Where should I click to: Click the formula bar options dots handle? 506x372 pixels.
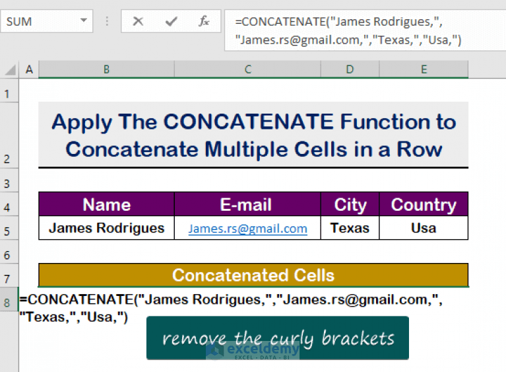(107, 21)
